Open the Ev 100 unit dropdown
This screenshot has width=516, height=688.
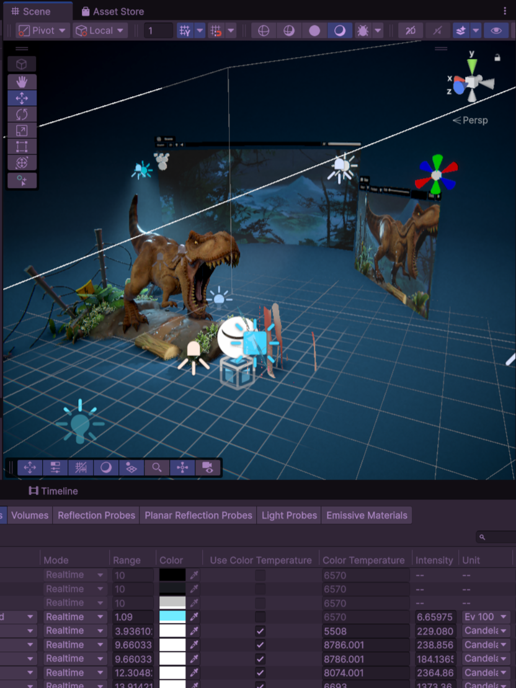click(486, 617)
